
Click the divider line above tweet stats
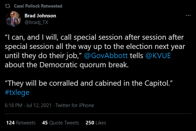[x=98, y=114]
